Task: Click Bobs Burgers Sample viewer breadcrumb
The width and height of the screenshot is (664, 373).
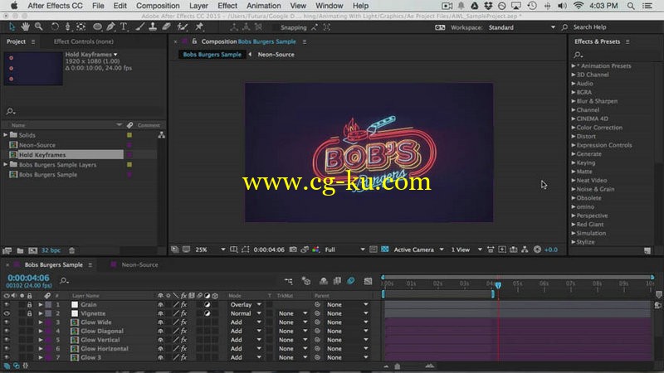Action: click(x=212, y=55)
